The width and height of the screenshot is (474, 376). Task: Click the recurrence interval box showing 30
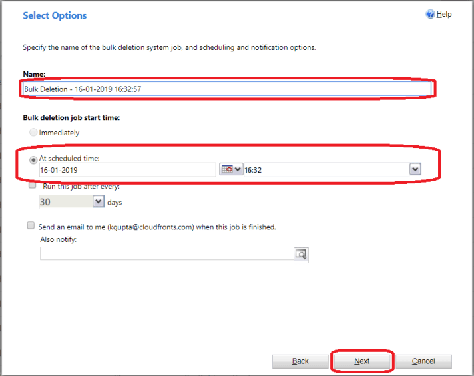[x=65, y=201]
